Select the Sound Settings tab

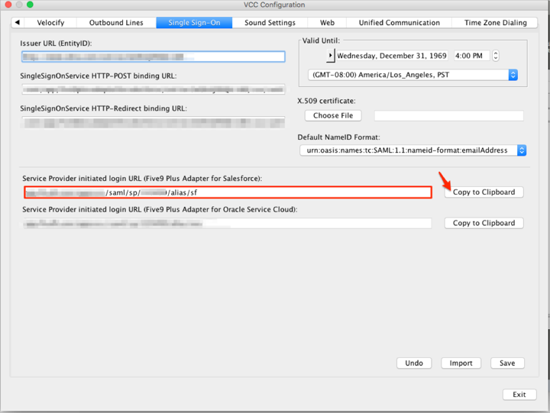(270, 23)
